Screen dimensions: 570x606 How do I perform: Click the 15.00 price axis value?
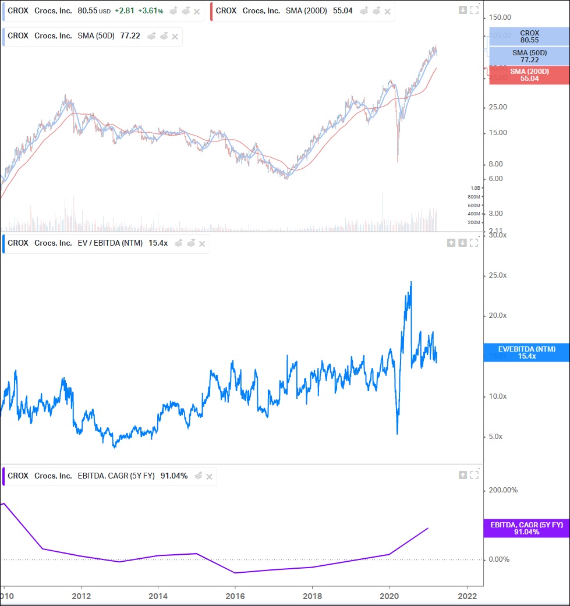498,133
